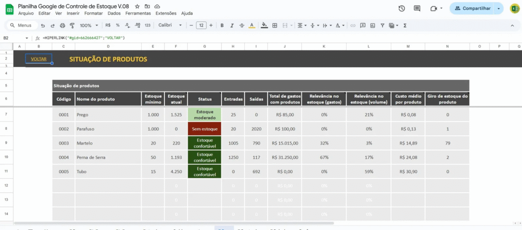Toggle italic formatting
The image size is (522, 230).
pos(231,25)
